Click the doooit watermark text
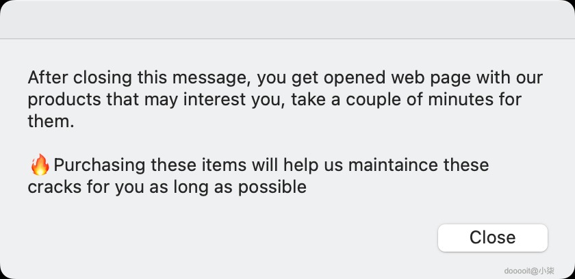The width and height of the screenshot is (575, 279). pyautogui.click(x=529, y=271)
